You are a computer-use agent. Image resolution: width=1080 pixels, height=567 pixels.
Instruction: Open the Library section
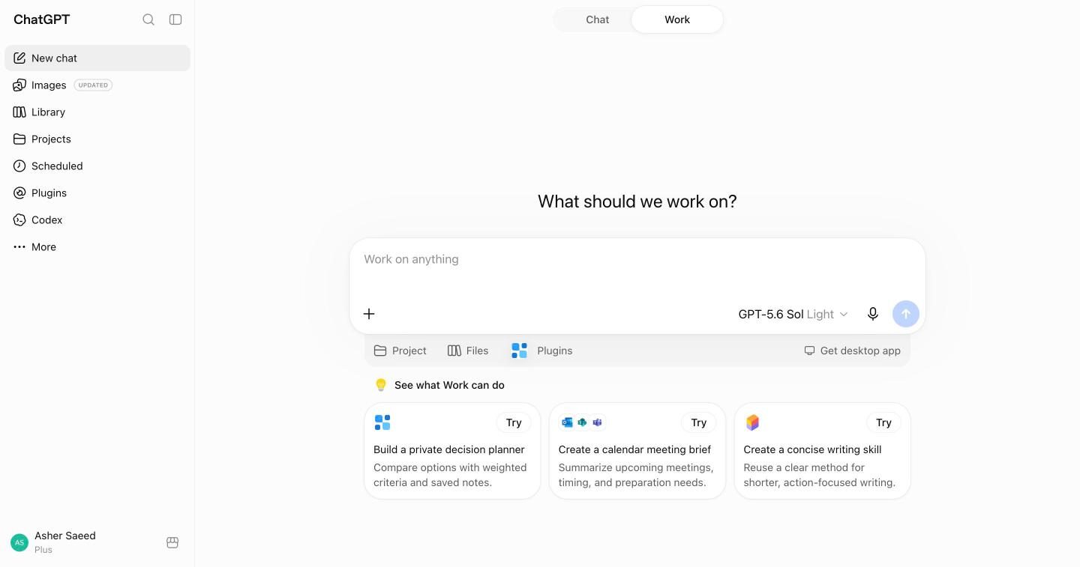[x=97, y=112]
